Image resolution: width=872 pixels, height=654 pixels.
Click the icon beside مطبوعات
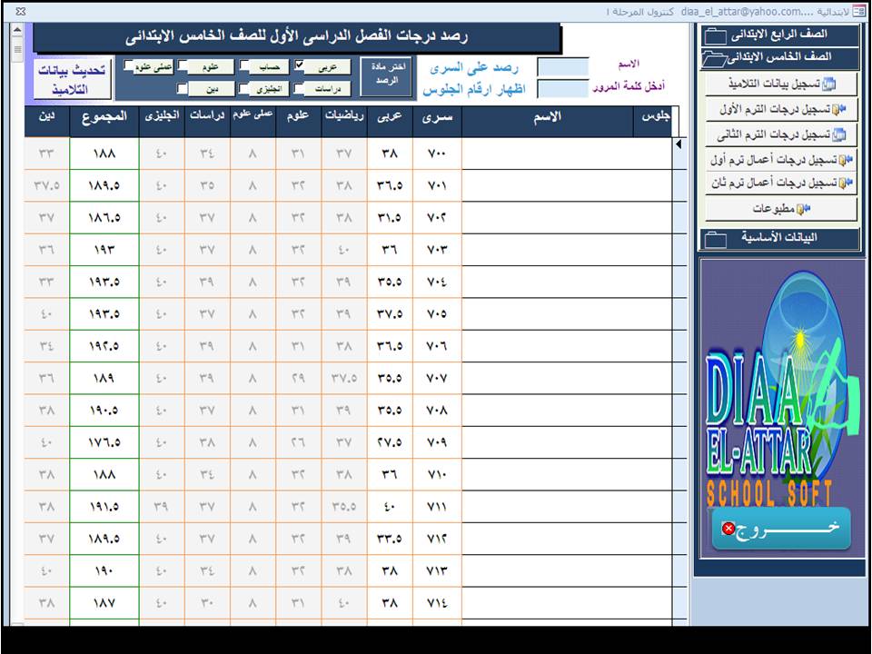[x=802, y=209]
